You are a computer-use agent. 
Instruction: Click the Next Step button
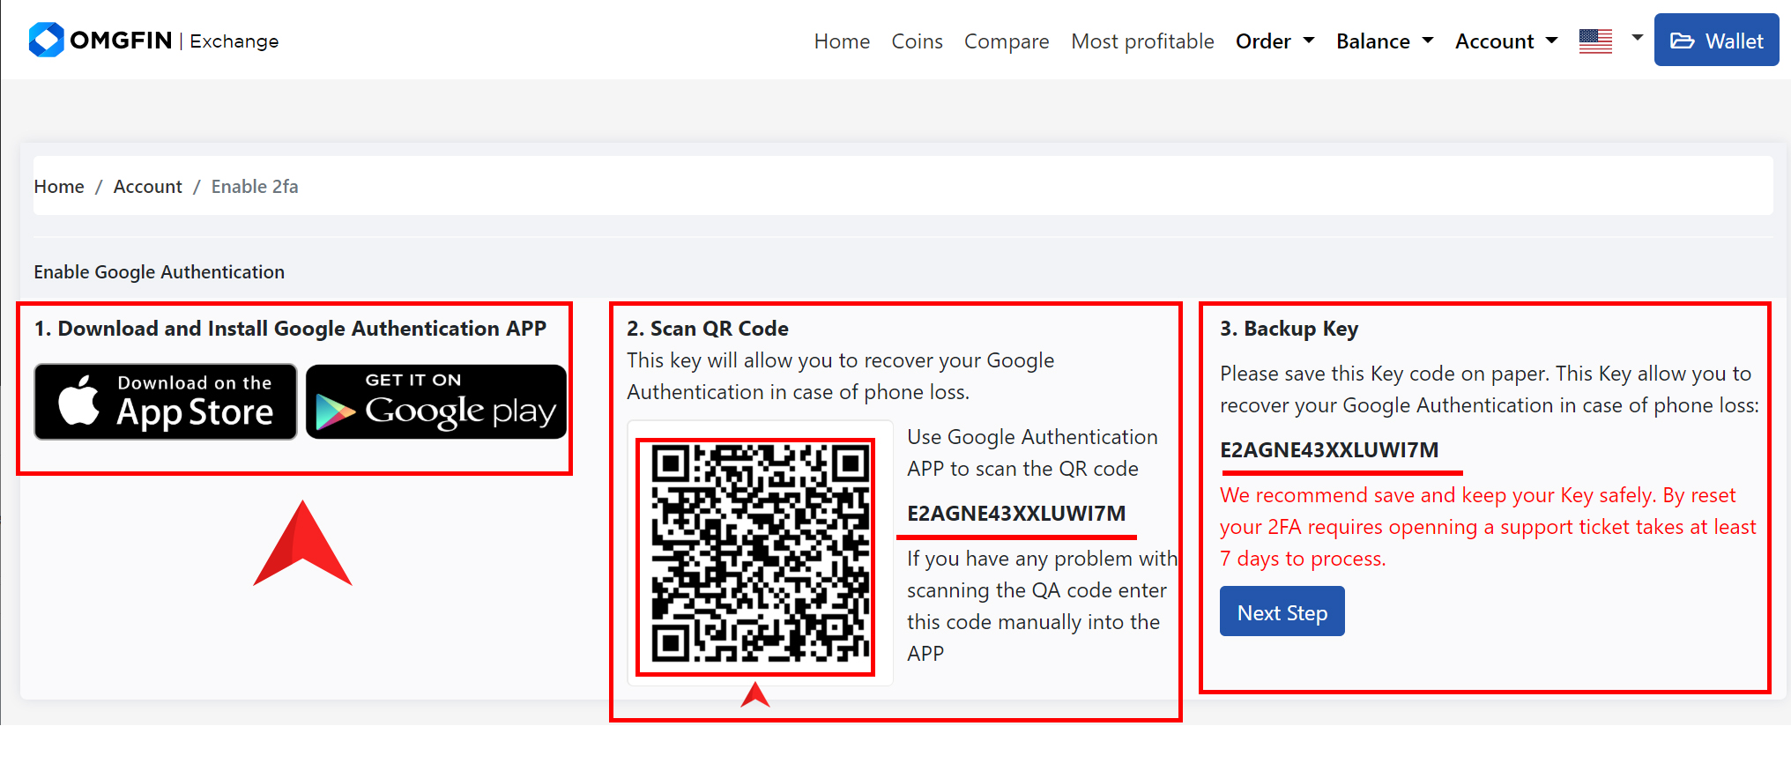pos(1282,611)
